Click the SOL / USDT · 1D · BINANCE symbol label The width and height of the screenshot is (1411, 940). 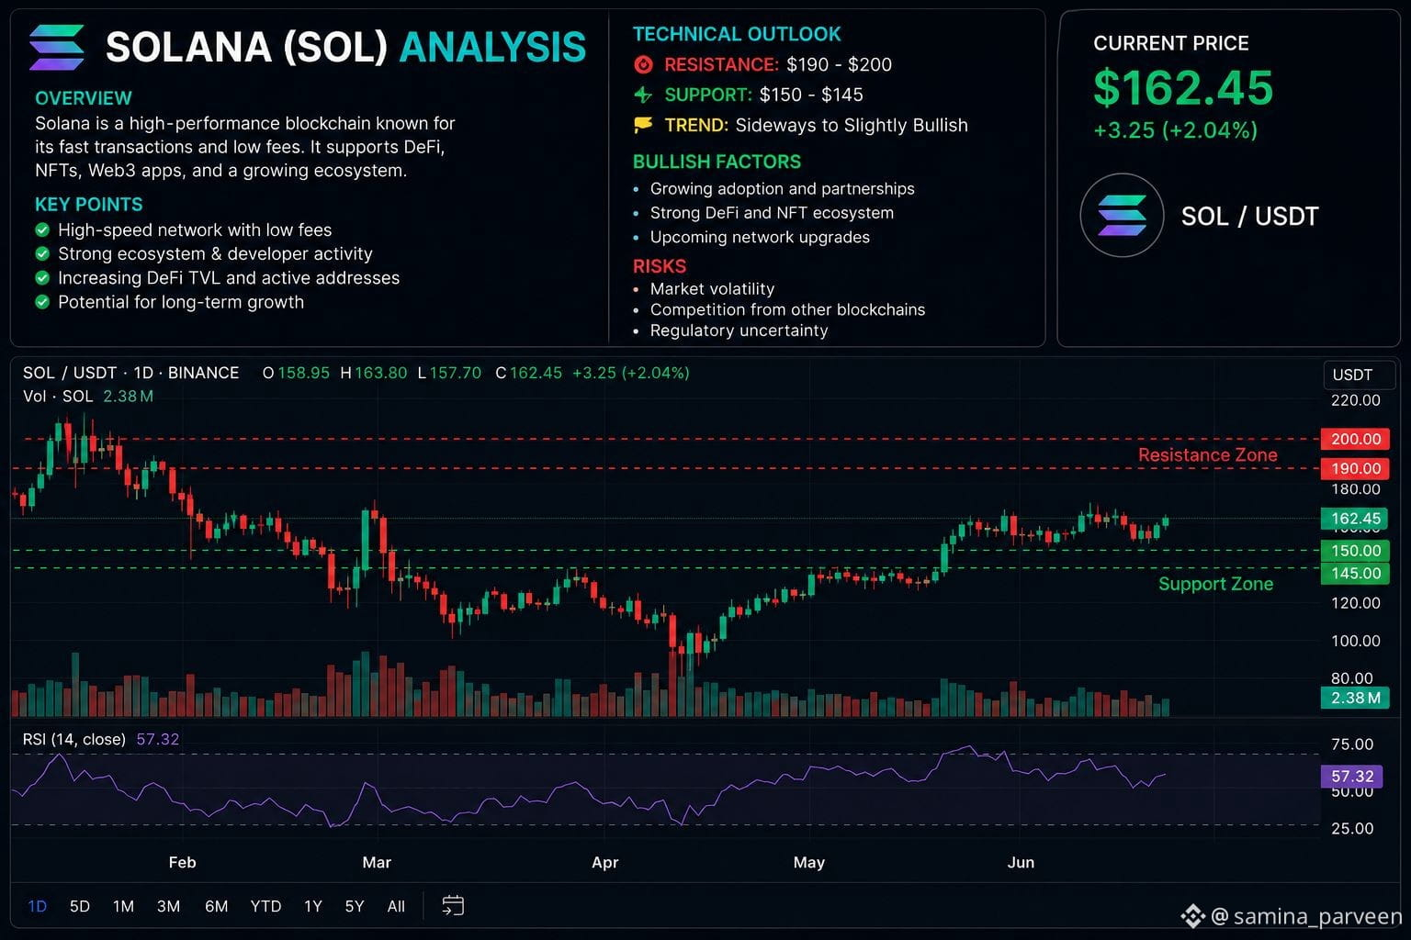130,373
